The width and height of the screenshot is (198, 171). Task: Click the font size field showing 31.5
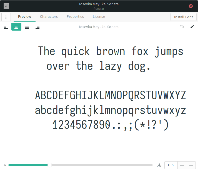coord(171,165)
